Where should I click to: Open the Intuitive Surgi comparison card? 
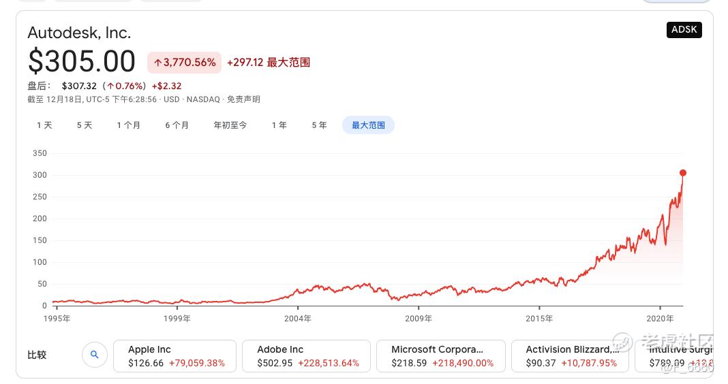pyautogui.click(x=674, y=355)
